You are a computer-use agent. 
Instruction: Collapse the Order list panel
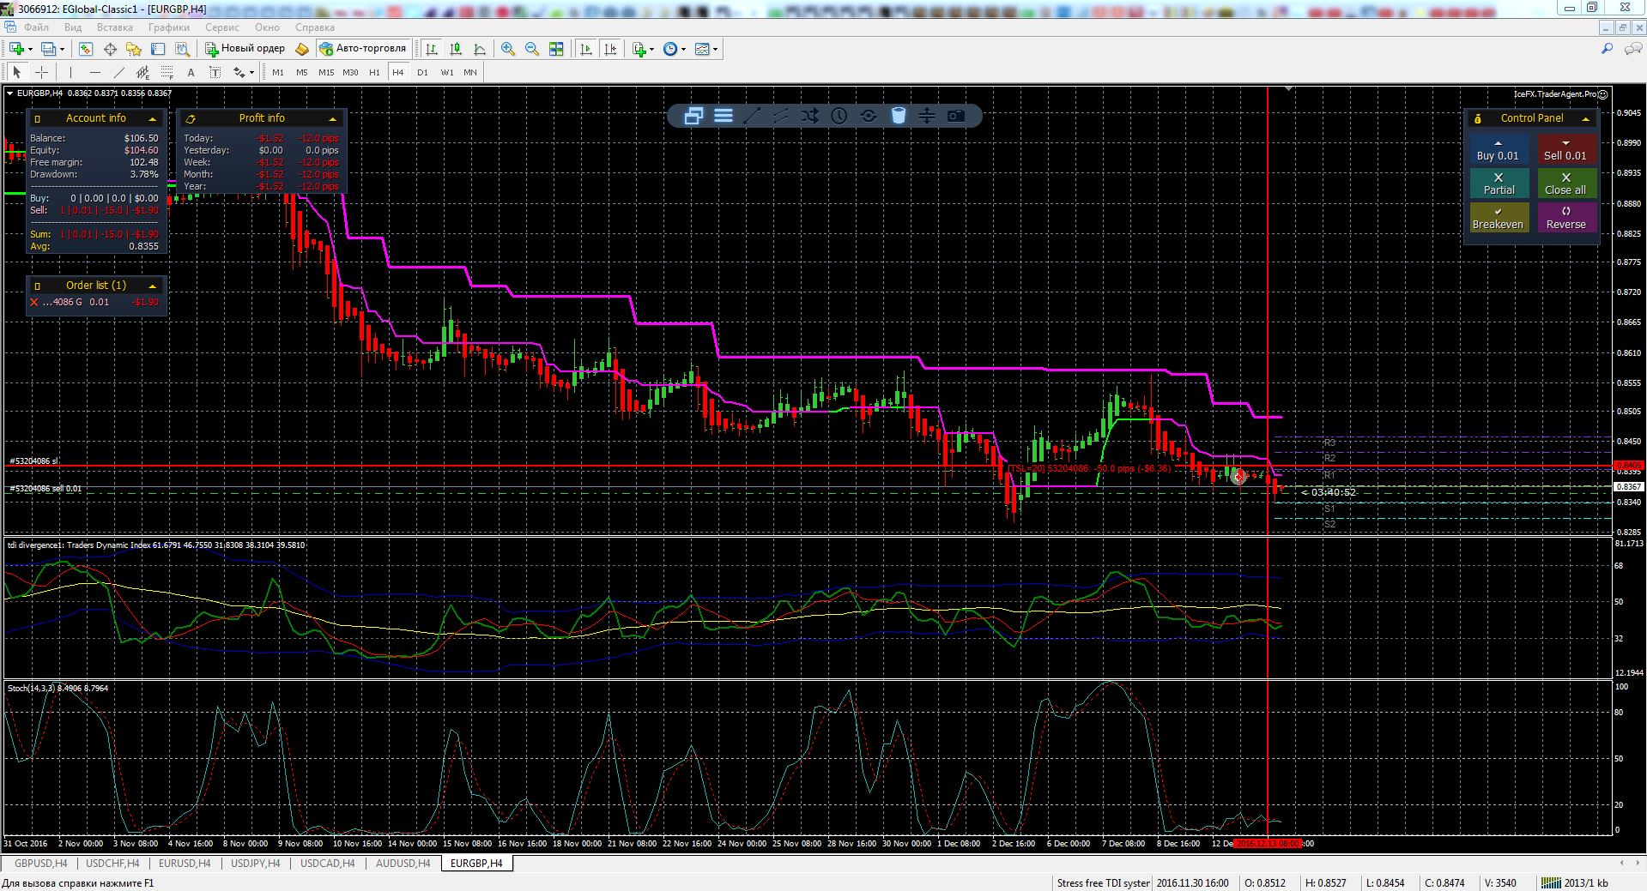click(x=153, y=286)
